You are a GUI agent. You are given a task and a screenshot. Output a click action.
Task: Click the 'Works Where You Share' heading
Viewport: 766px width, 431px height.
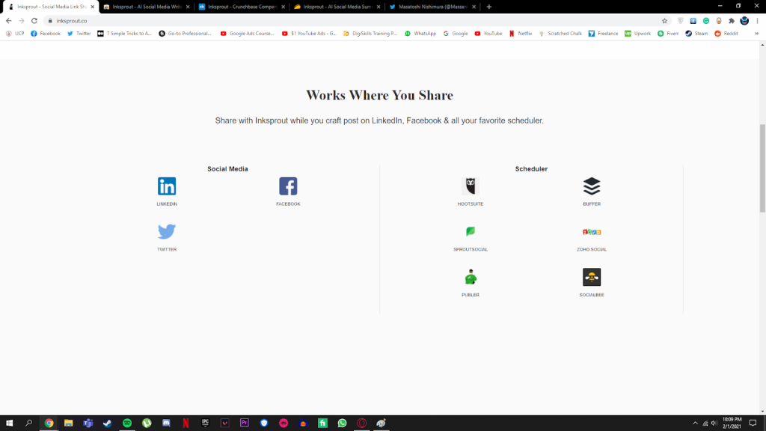point(379,95)
